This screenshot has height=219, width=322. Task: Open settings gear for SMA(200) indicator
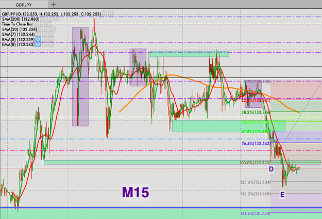[49, 19]
